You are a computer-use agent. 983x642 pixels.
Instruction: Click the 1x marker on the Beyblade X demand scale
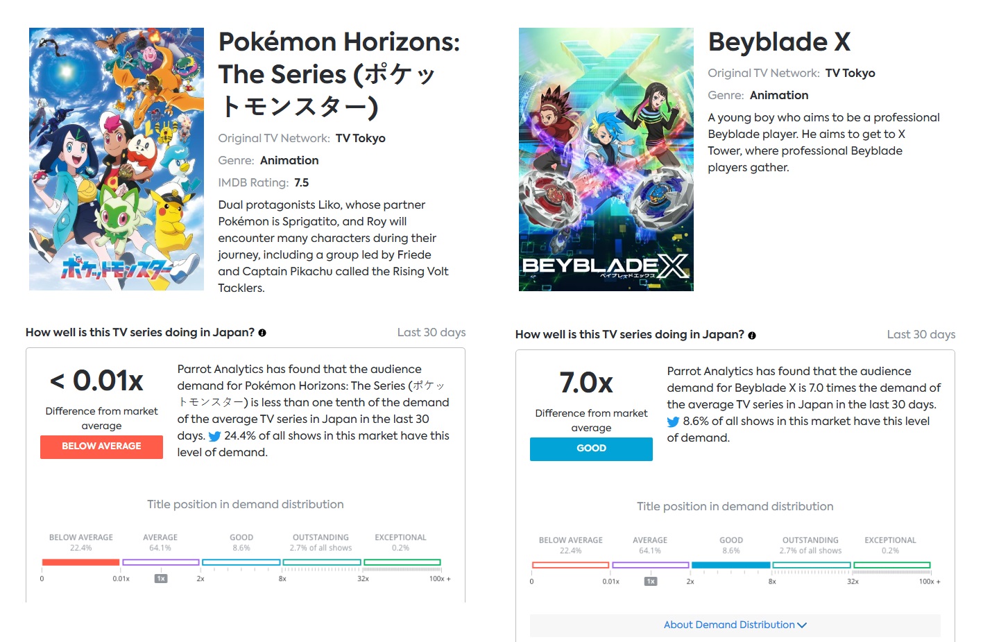coord(651,582)
